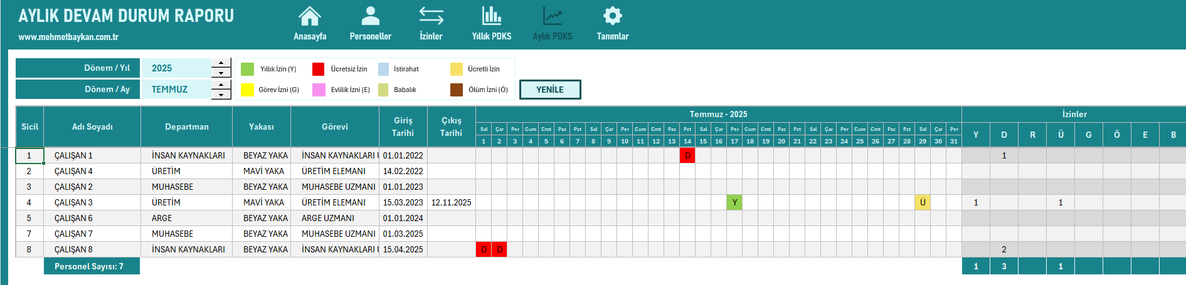Click the Tanımlar menu label
The image size is (1186, 285).
click(613, 36)
